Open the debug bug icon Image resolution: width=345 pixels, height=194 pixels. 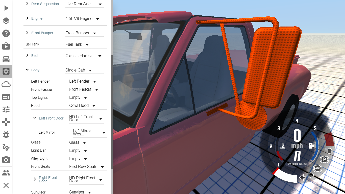click(6, 135)
